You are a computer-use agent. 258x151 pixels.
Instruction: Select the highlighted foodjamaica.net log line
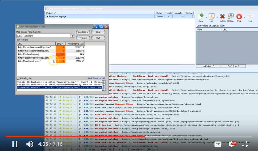(59, 87)
